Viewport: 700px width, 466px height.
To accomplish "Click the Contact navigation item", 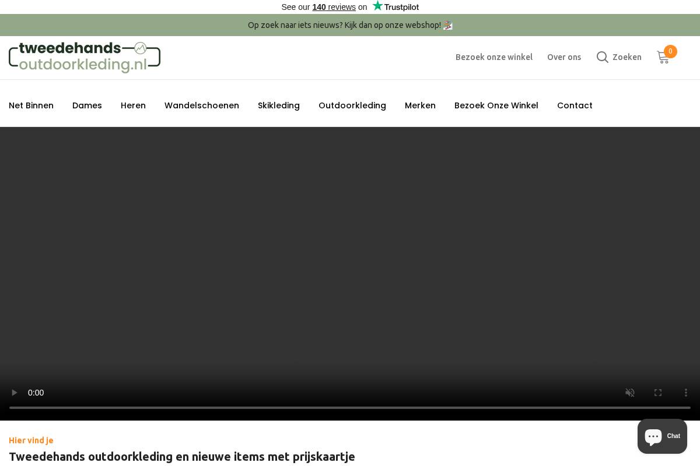I will point(575,105).
